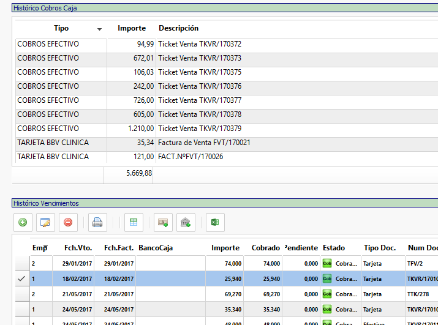Click Cob status icon in 35,340 row
The image size is (438, 325).
pyautogui.click(x=327, y=310)
